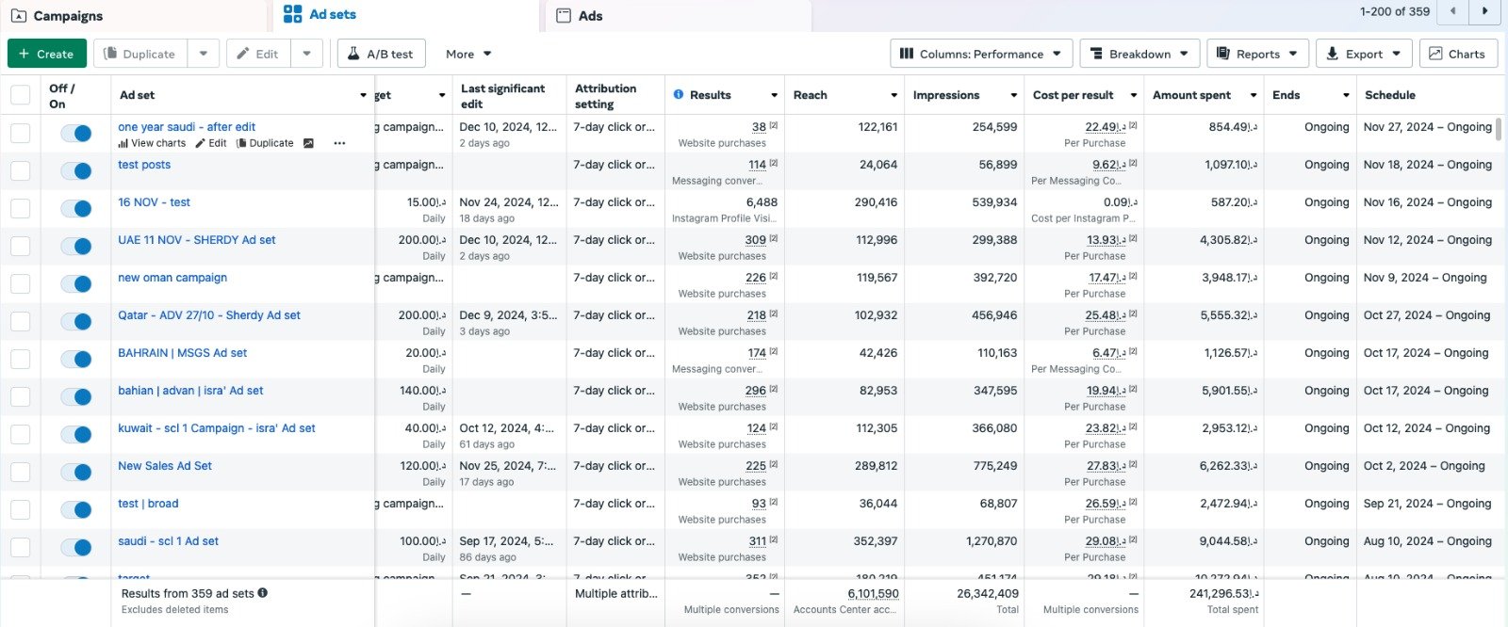Turn off the test posts ad set
Viewport: 1508px width, 627px height.
tap(76, 170)
